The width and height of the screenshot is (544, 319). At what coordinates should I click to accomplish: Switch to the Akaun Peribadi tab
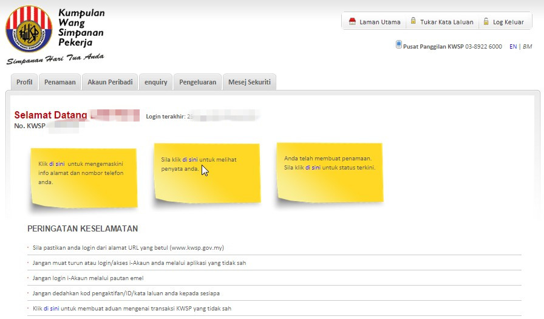(x=110, y=82)
